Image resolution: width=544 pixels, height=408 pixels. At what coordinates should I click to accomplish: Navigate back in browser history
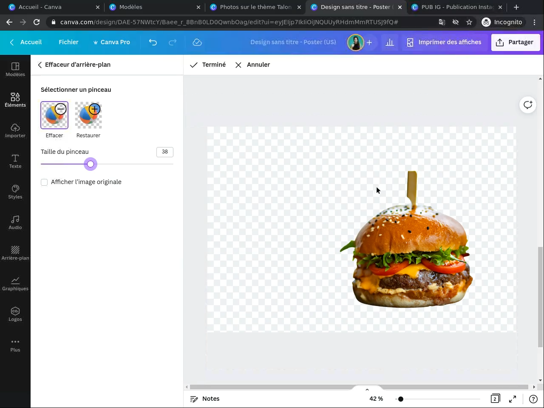click(9, 22)
